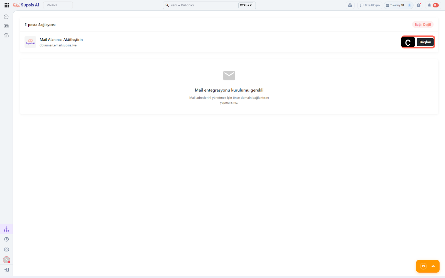Open the inbox tray sidebar icon
This screenshot has height=278, width=445.
tap(6, 35)
